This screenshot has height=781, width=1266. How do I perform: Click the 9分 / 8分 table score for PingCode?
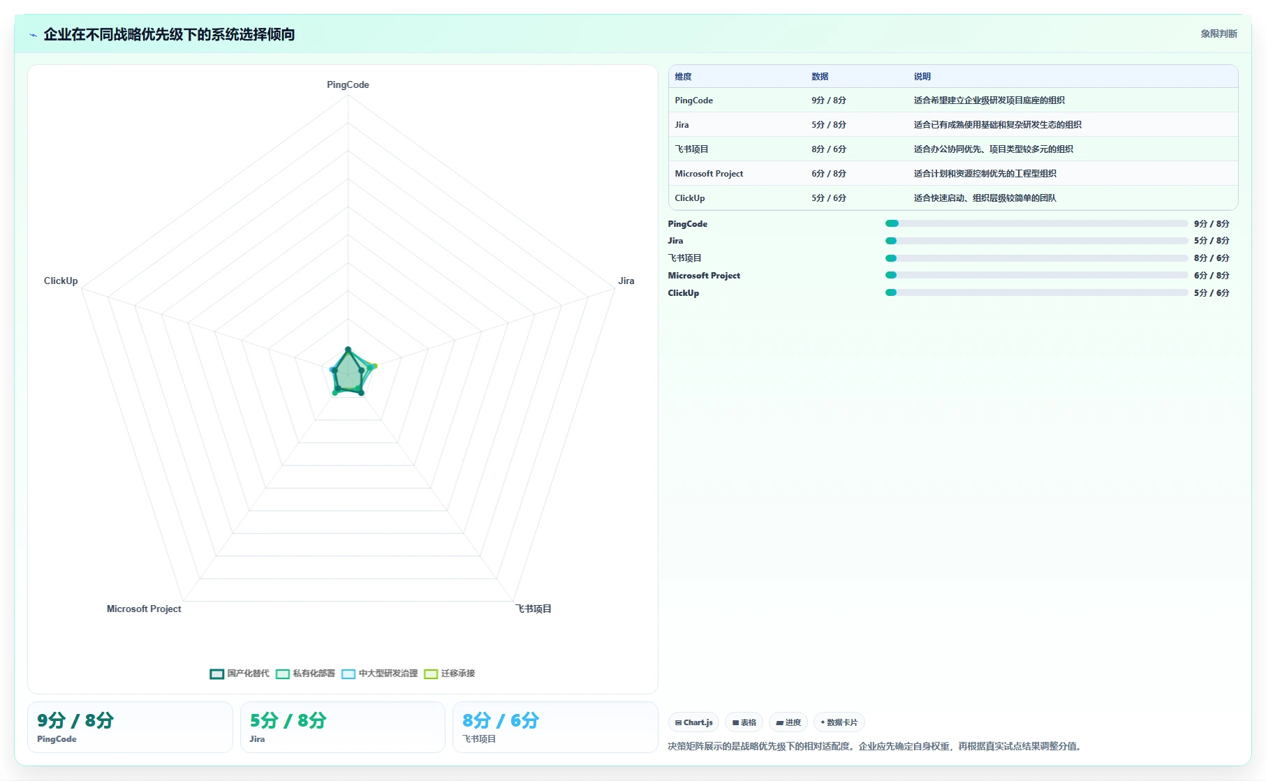(x=828, y=101)
